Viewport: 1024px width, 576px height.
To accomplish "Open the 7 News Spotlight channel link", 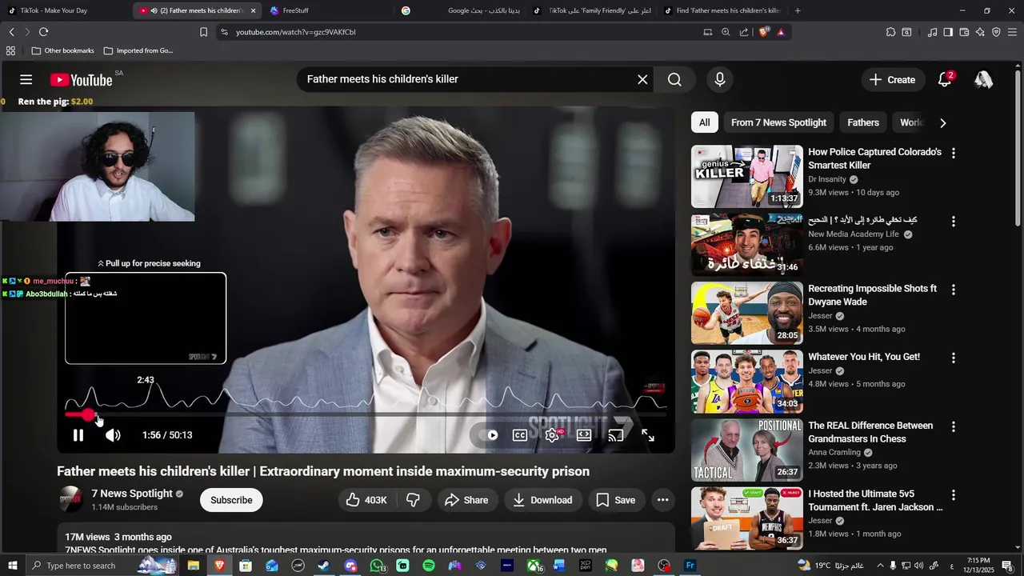I will click(x=132, y=494).
